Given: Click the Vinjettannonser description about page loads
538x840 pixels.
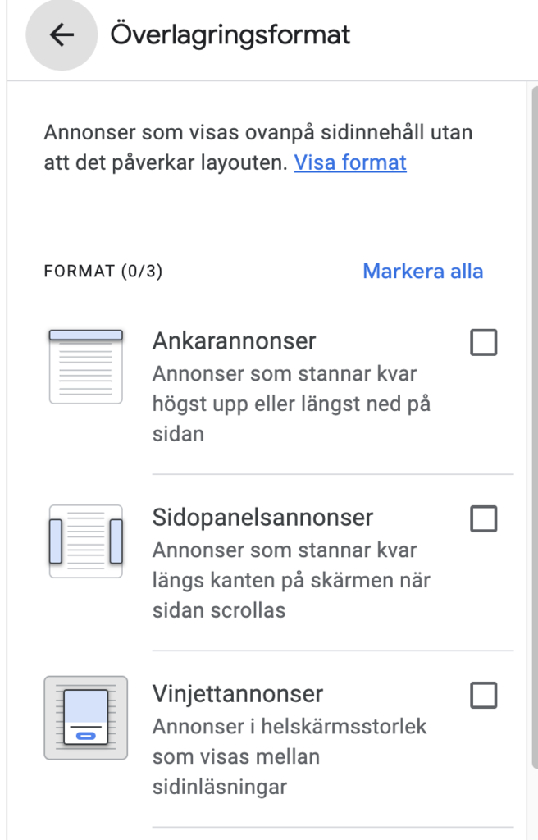Looking at the screenshot, I should click(290, 756).
